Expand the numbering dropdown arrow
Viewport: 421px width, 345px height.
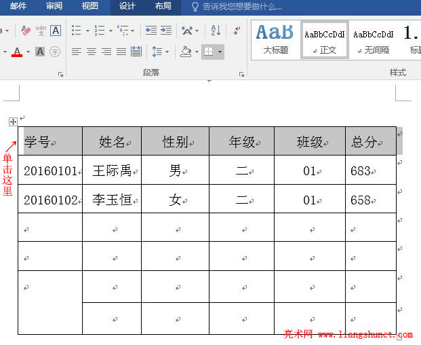pos(111,31)
